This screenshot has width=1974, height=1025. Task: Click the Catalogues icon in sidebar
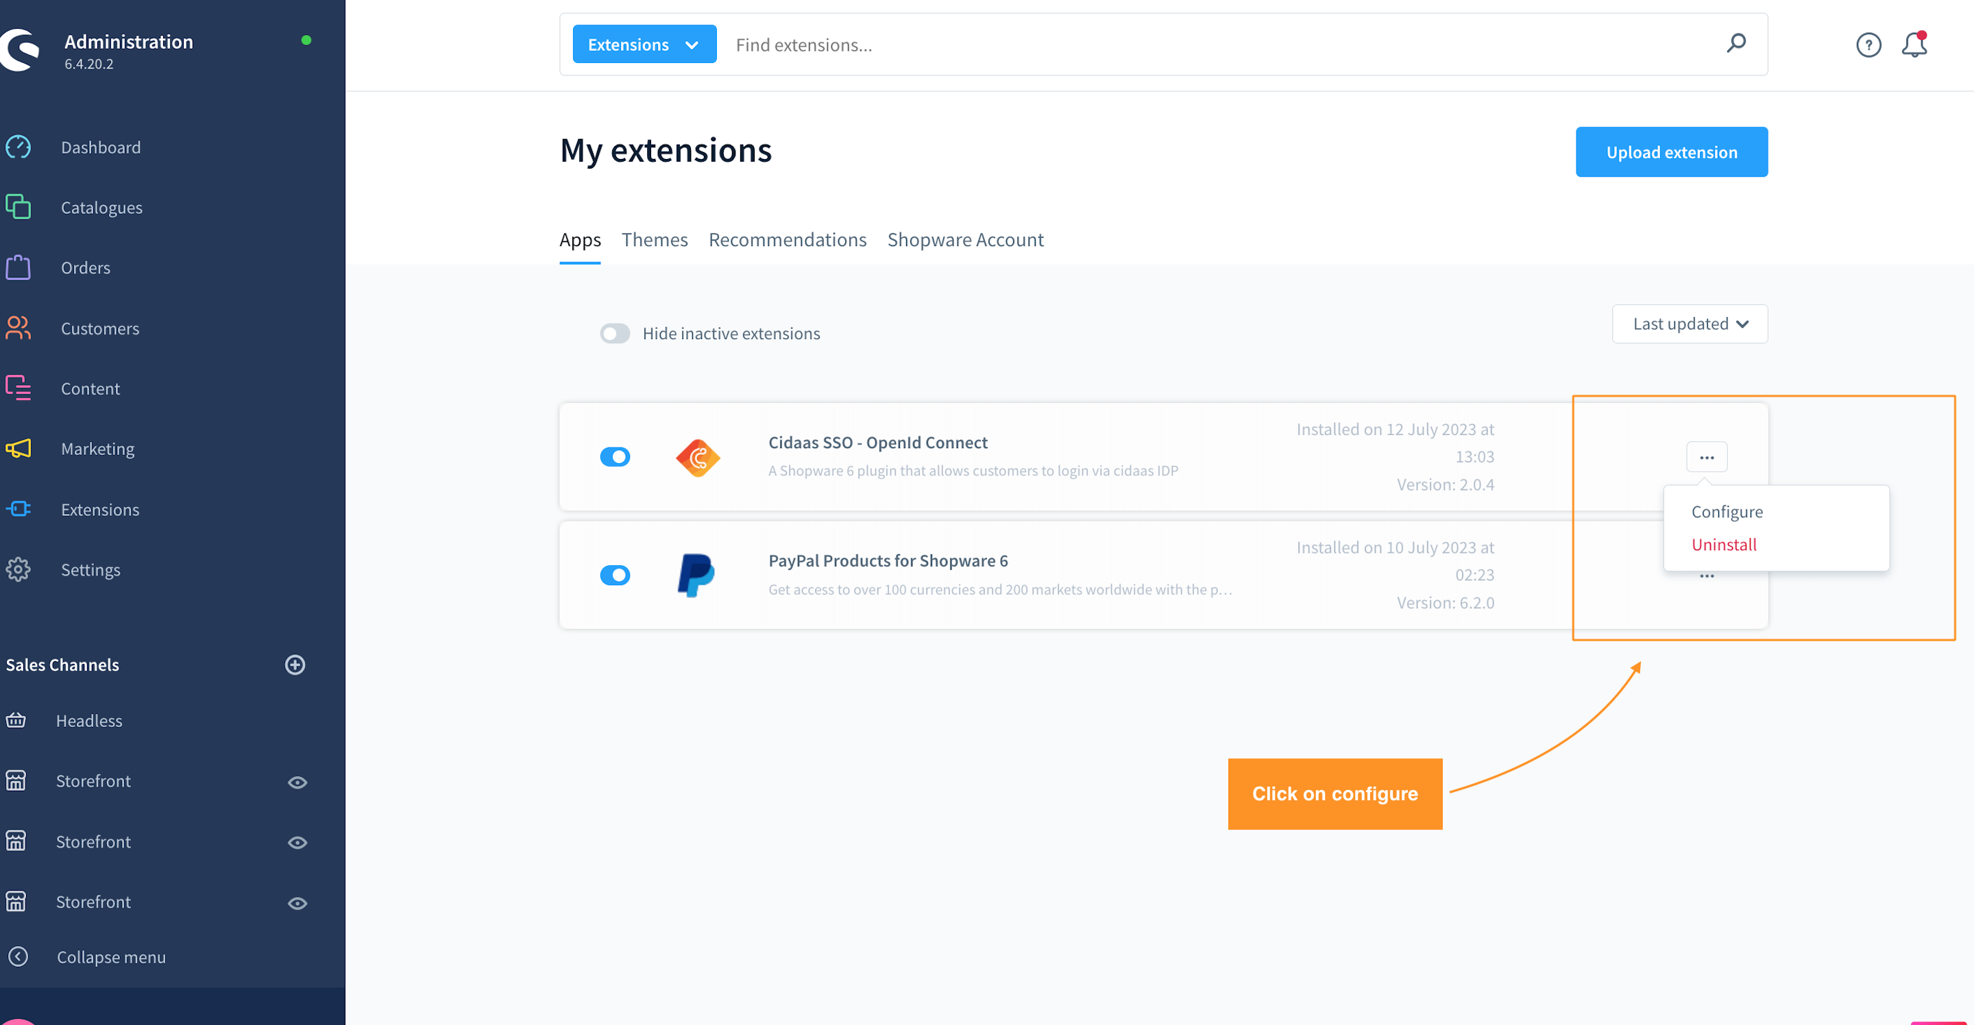point(19,206)
